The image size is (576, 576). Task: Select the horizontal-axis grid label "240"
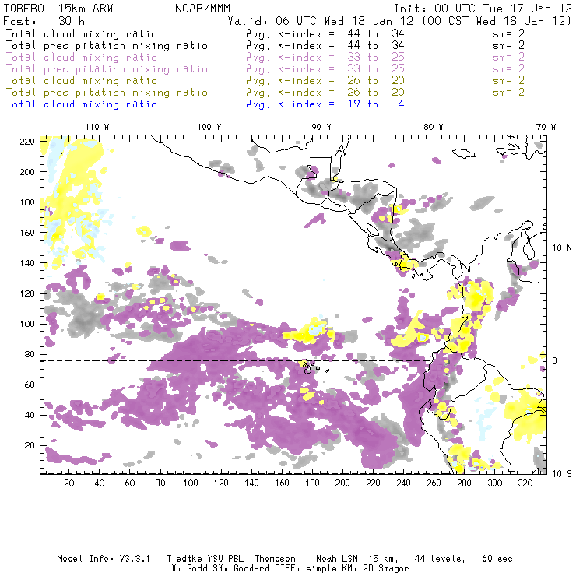pyautogui.click(x=403, y=483)
